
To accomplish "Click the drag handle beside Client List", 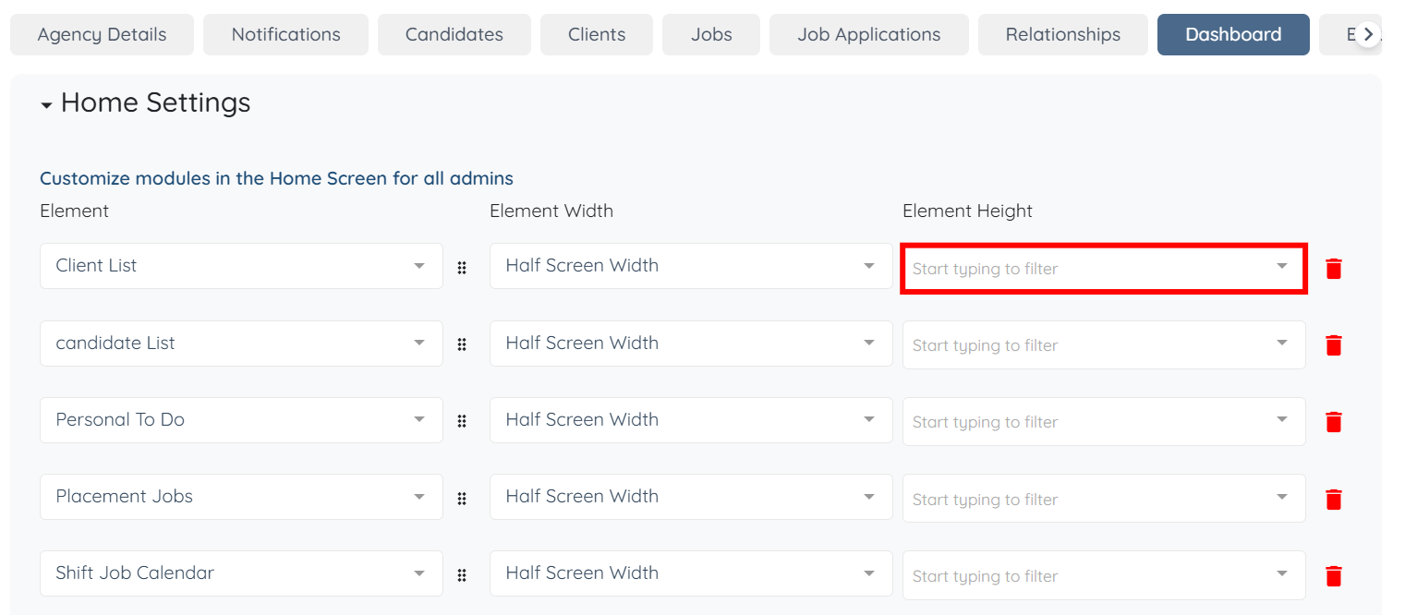I will point(462,268).
